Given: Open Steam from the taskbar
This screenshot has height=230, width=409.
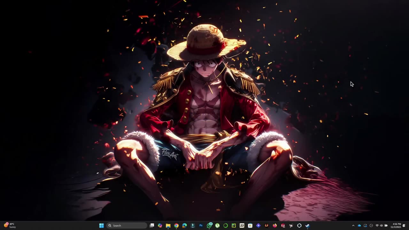Looking at the screenshot, I should 307,226.
